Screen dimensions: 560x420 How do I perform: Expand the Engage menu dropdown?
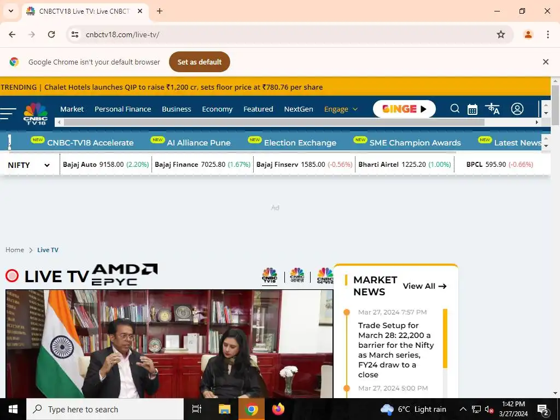[x=341, y=109]
